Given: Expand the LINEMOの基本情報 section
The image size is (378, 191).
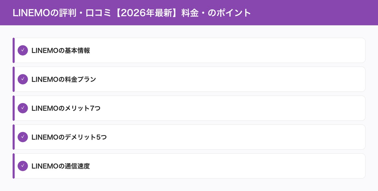Looking at the screenshot, I should 189,50.
